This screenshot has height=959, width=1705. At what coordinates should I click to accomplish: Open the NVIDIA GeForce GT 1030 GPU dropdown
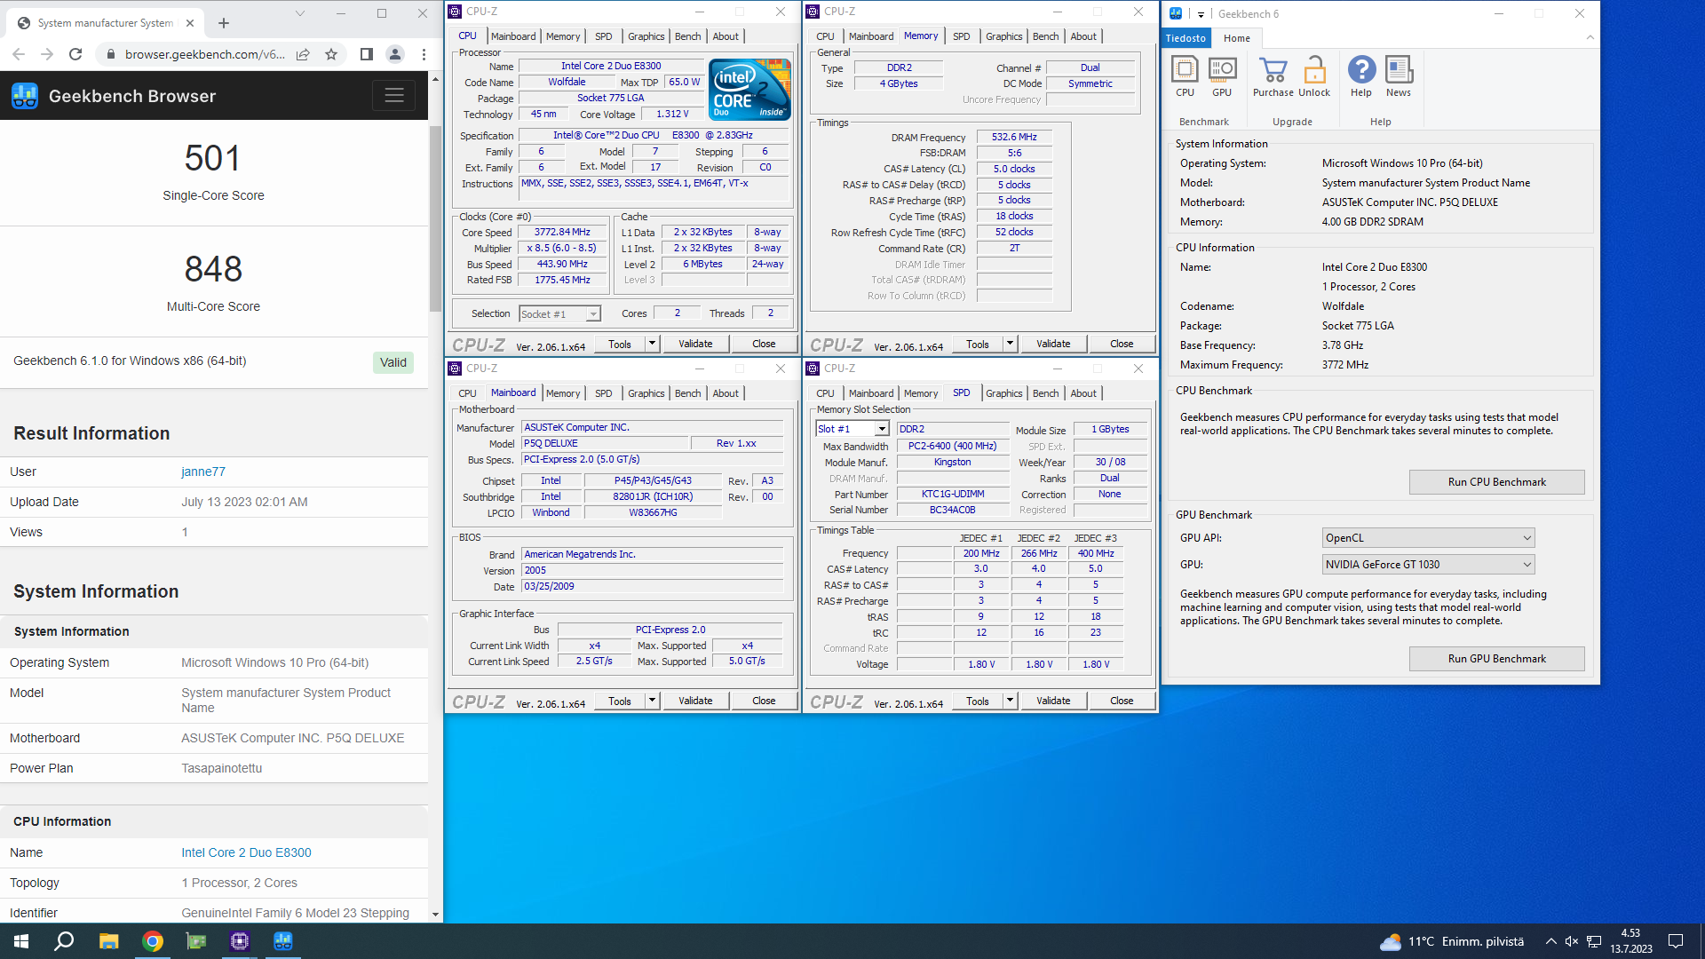click(1428, 565)
